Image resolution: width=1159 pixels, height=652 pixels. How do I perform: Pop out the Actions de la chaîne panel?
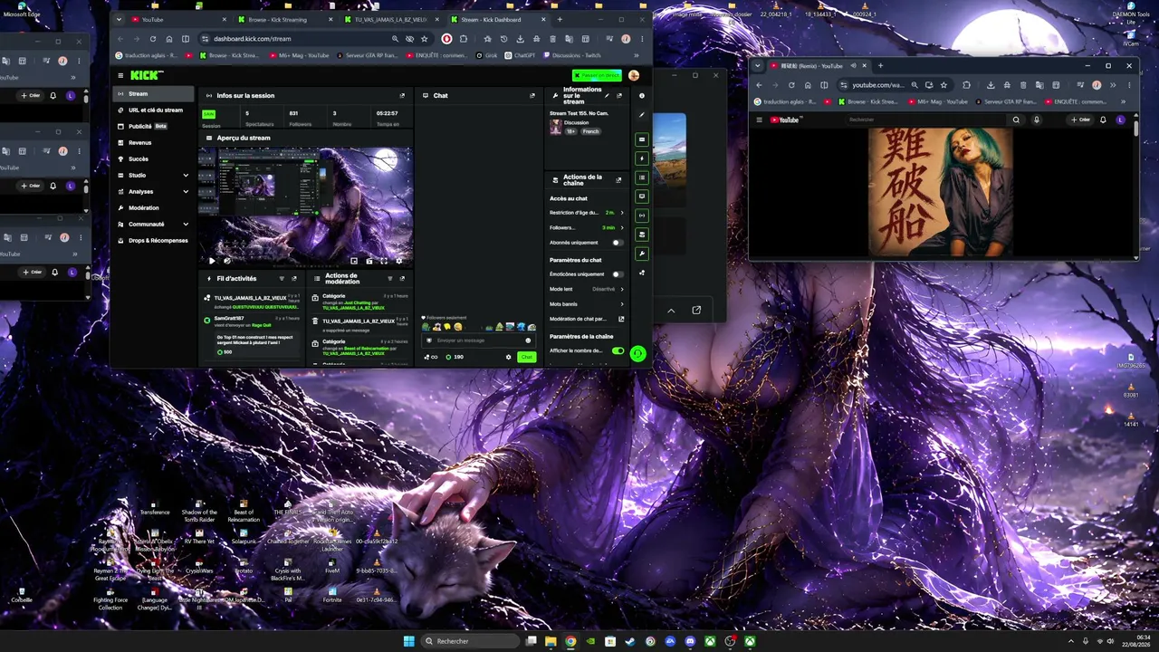click(x=619, y=179)
